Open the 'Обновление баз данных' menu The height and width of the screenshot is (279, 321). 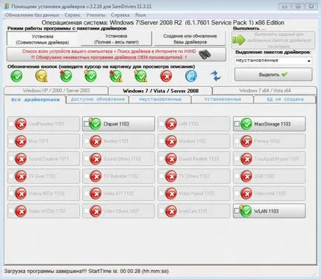coord(32,15)
